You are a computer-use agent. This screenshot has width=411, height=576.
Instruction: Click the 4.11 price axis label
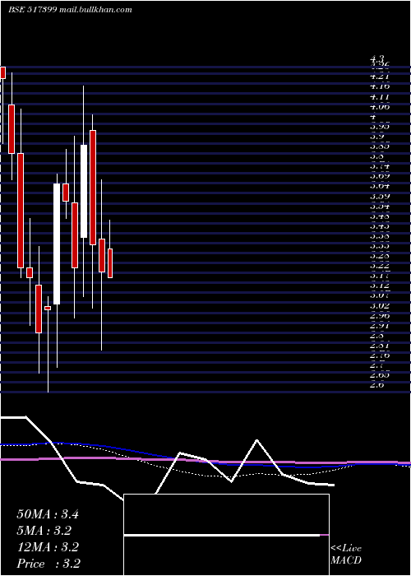coord(380,97)
